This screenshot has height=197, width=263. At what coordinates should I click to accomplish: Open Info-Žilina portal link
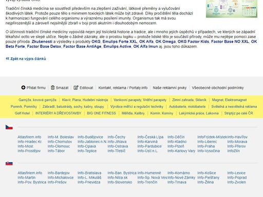click(205, 182)
